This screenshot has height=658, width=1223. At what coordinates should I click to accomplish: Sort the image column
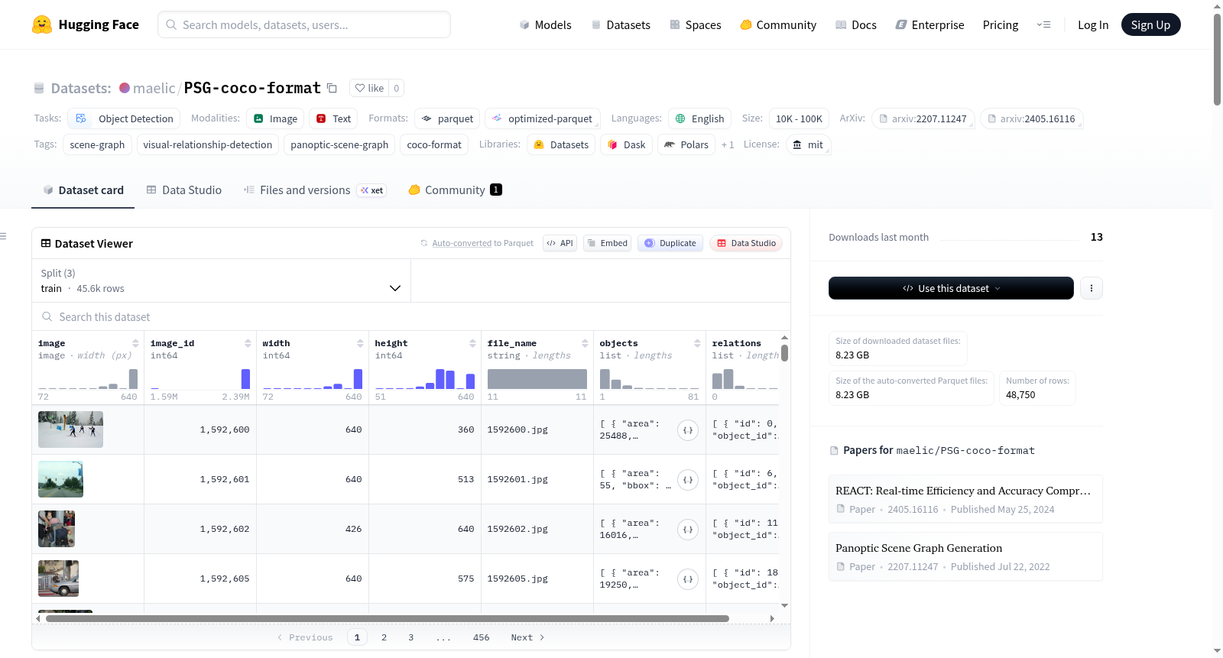tap(135, 343)
